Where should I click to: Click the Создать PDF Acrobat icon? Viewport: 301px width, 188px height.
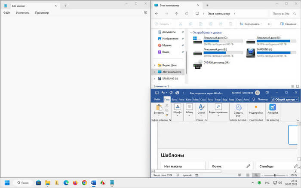click(238, 107)
